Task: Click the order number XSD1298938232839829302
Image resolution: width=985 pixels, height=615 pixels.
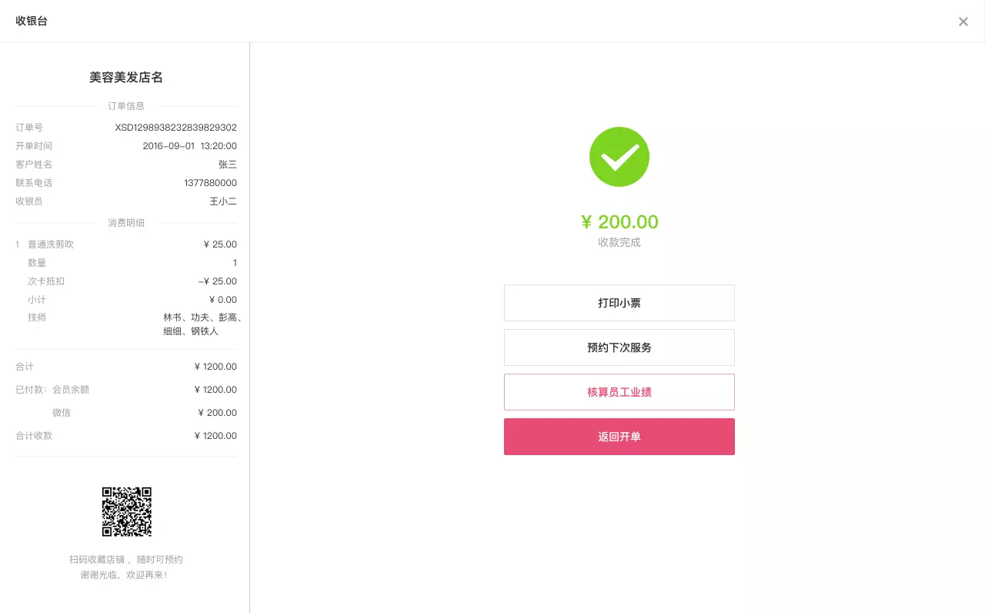Action: [175, 128]
